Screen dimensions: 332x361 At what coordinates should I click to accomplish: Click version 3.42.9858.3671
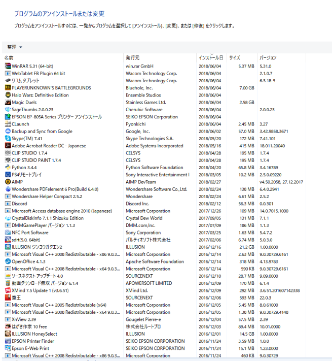(x=274, y=131)
